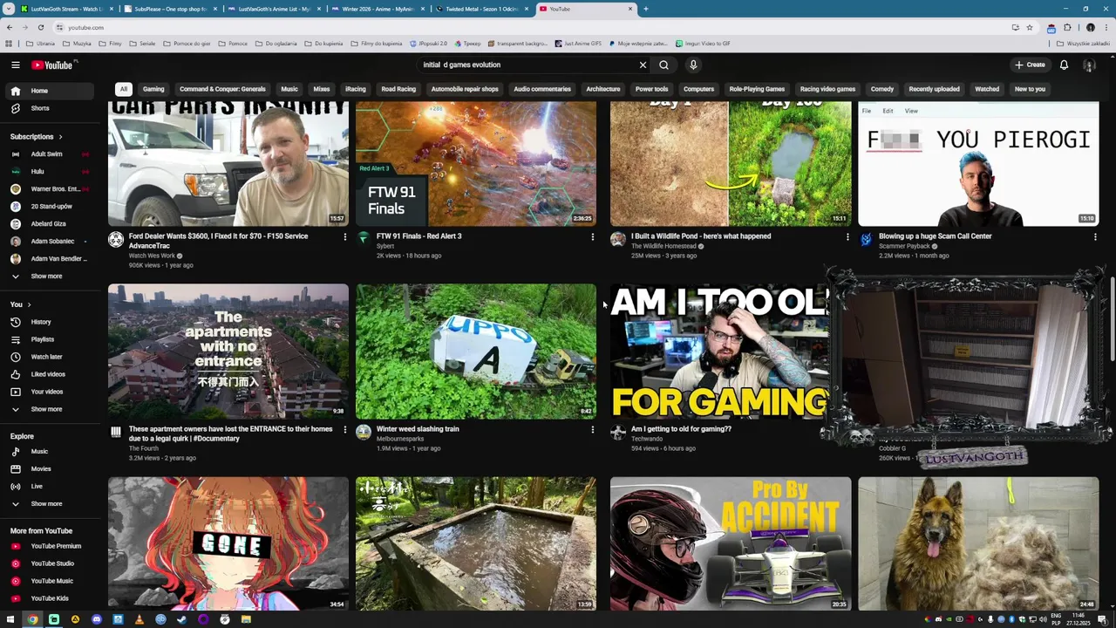Expand Show more under the You section

tap(49, 409)
